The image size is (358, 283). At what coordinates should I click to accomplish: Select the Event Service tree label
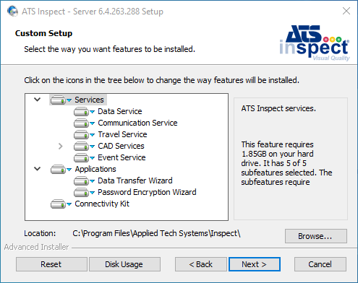122,157
